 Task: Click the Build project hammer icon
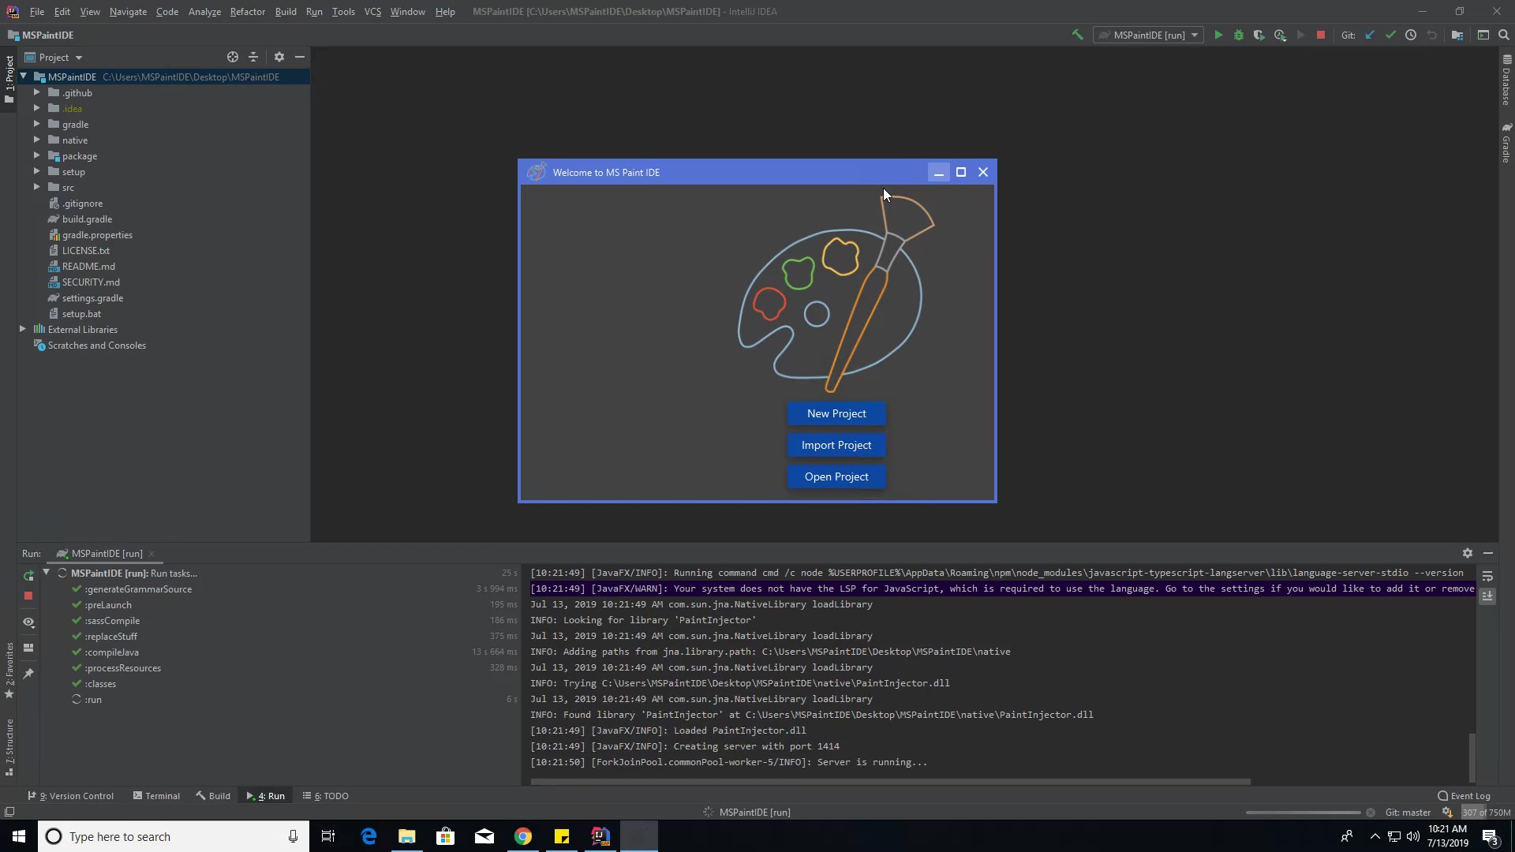(x=1077, y=35)
